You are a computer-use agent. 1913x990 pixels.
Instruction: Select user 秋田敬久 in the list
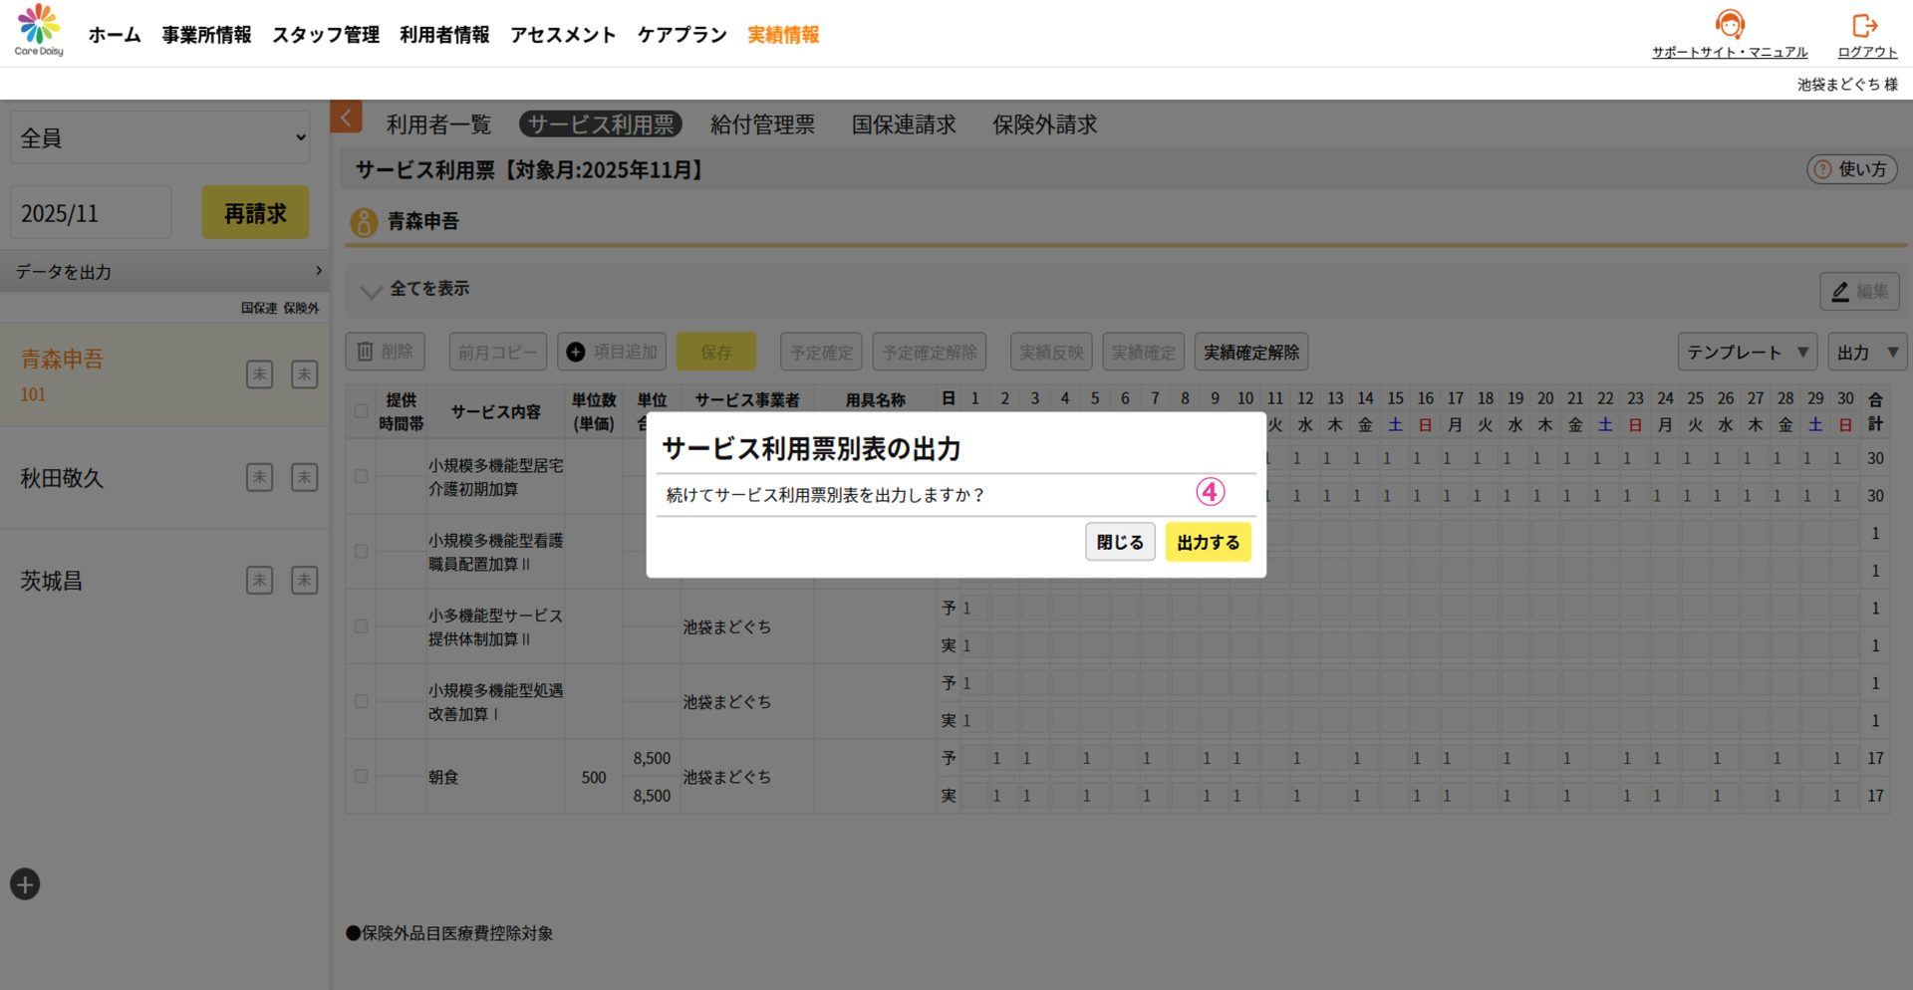coord(63,478)
